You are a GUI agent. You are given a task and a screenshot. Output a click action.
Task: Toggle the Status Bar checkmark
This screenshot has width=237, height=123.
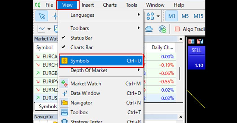tap(63, 38)
